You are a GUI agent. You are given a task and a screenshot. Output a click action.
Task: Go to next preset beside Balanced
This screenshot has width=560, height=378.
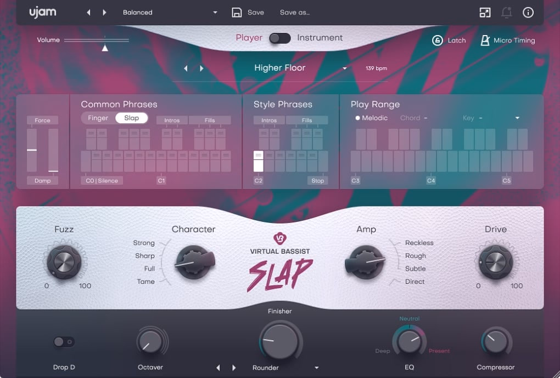(x=104, y=13)
